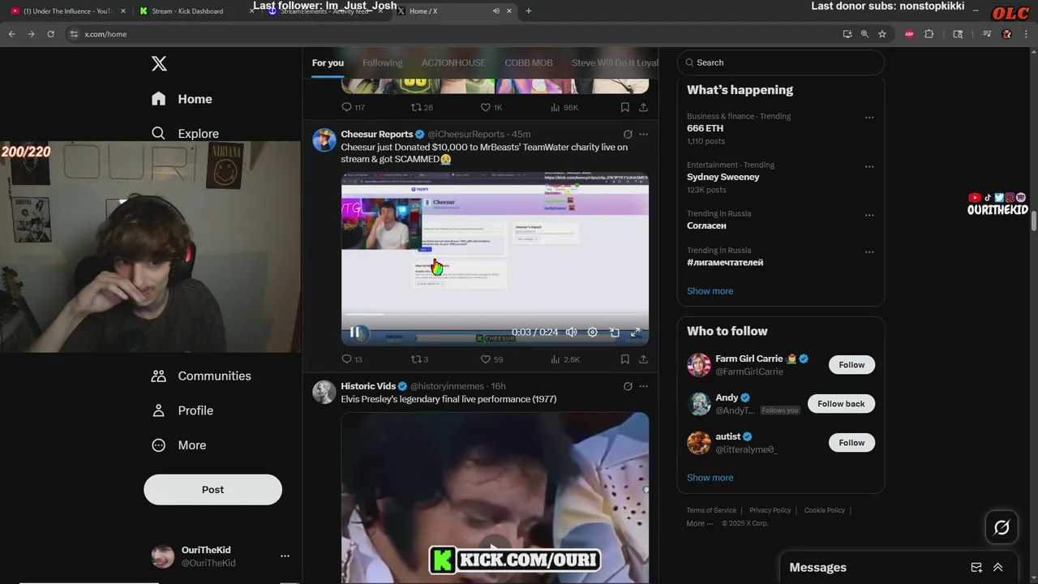Switch to the Following tab
The image size is (1038, 584).
(x=382, y=63)
